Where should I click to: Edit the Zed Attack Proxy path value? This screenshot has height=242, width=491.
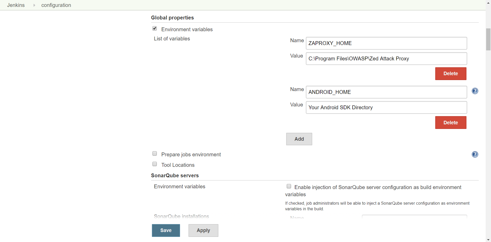pyautogui.click(x=386, y=59)
